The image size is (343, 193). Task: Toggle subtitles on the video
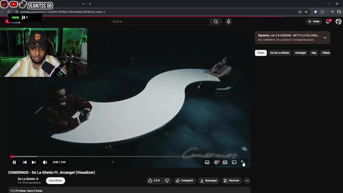(x=207, y=162)
